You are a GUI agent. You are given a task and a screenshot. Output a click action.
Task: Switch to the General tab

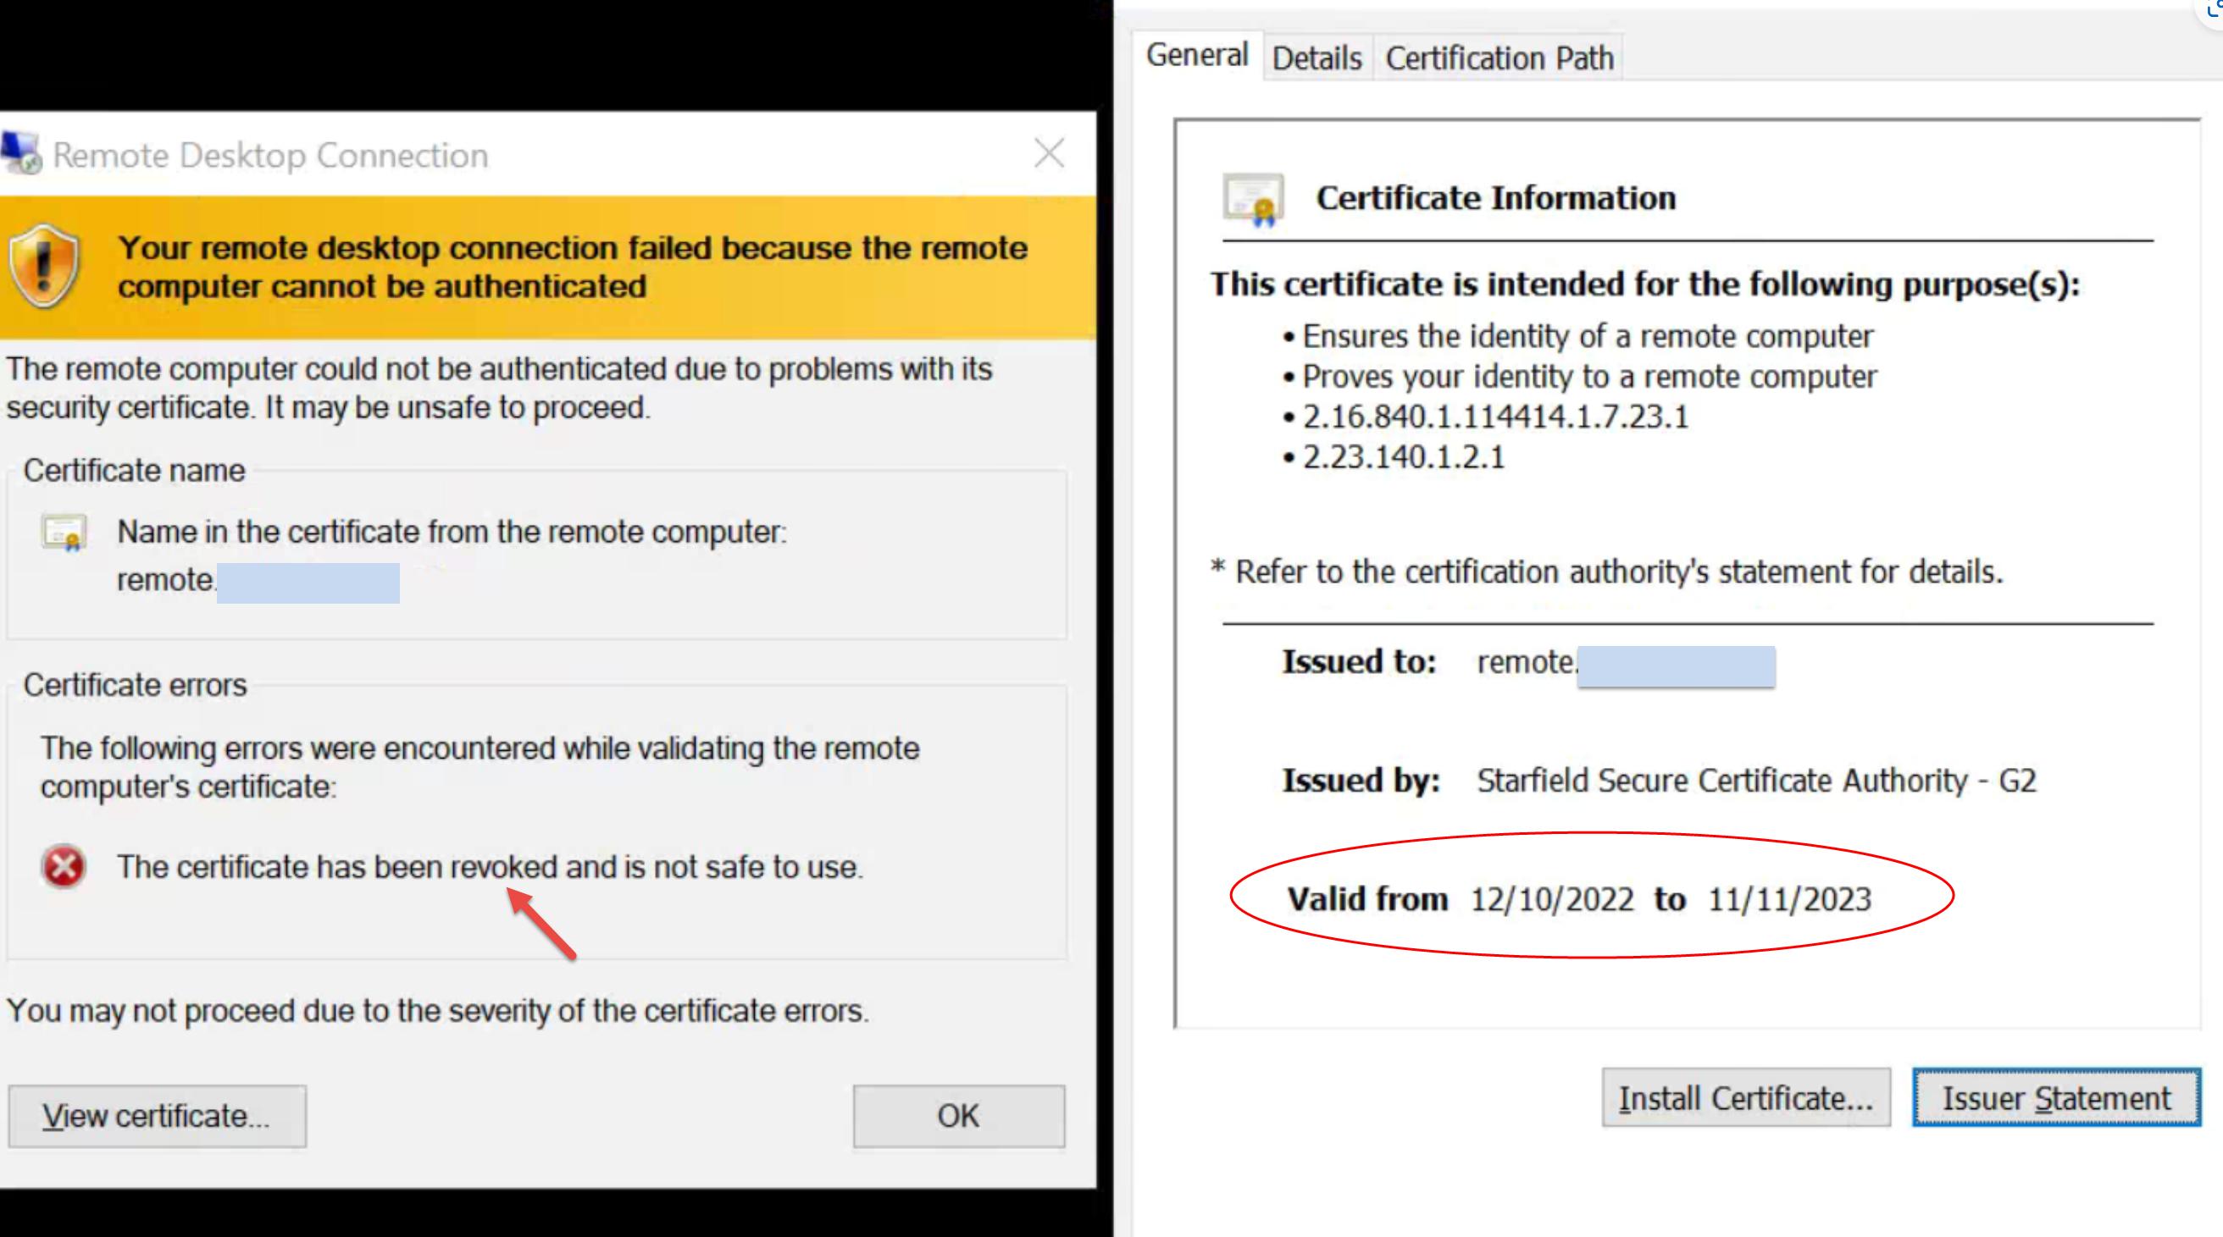(x=1197, y=55)
